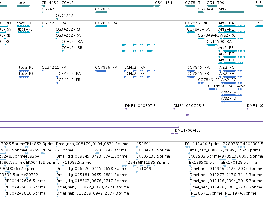The image size is (263, 198).
Task: Click transcript Ars2-RA label
Action: click(226, 23)
